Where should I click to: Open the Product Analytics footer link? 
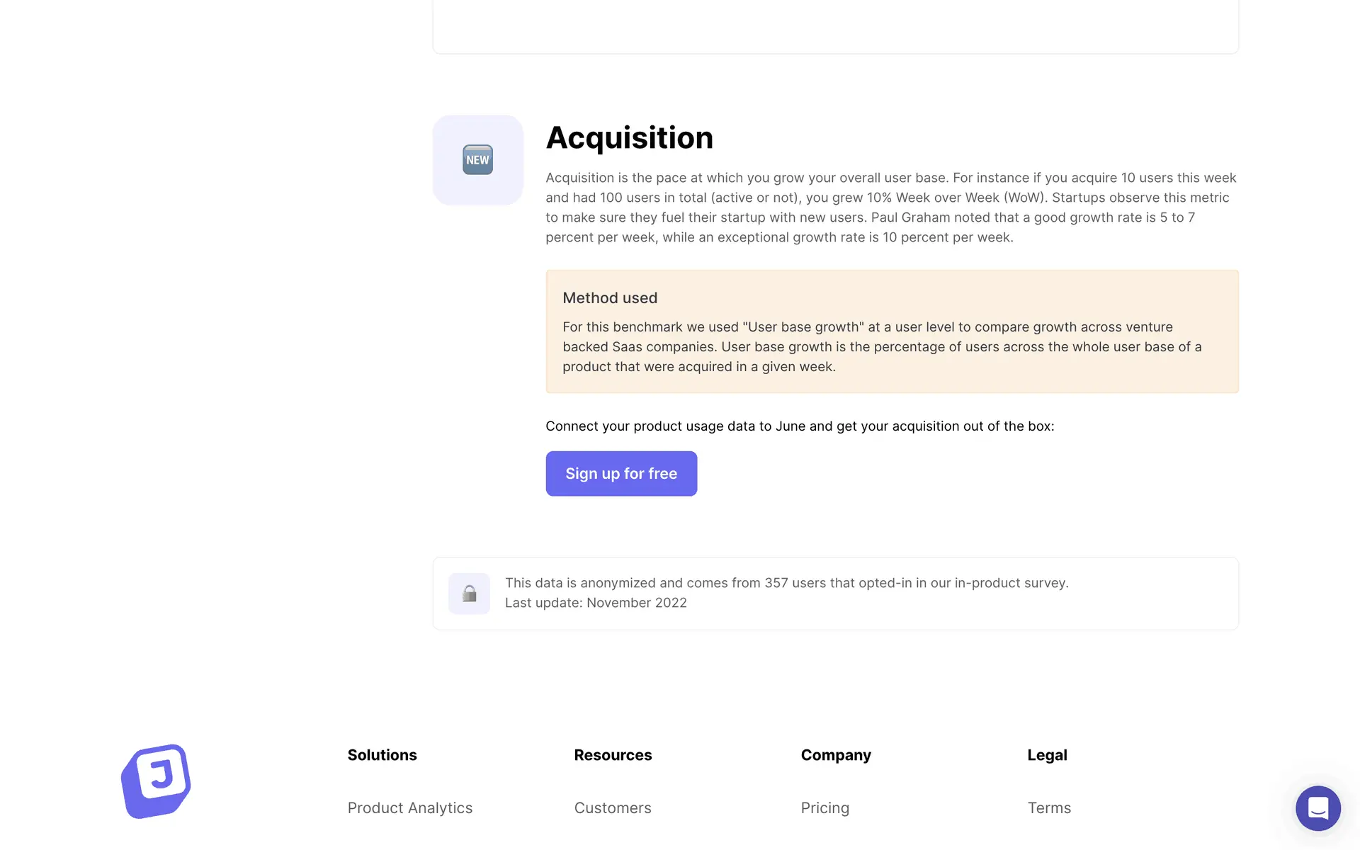pyautogui.click(x=409, y=807)
